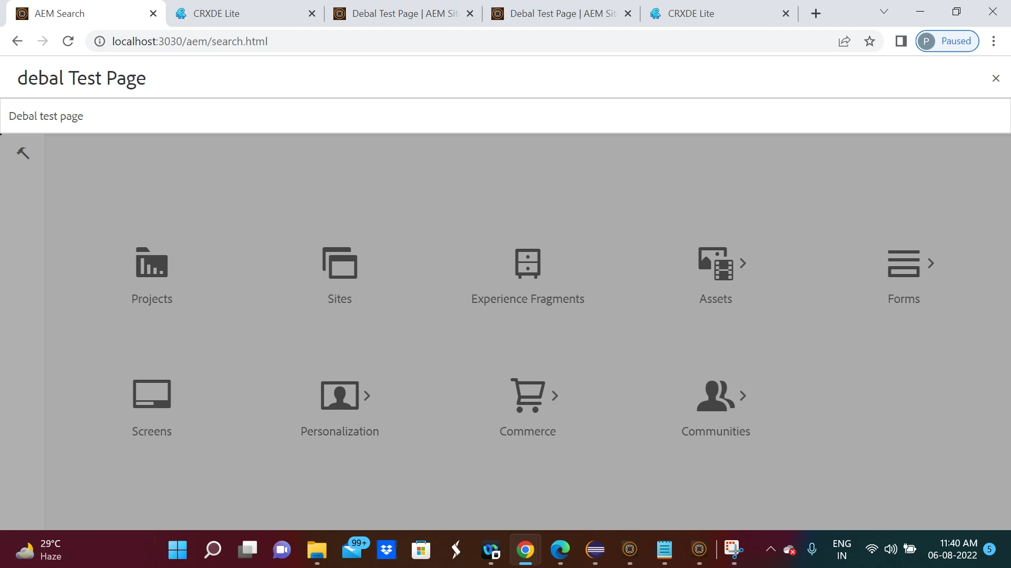Click the Debal test page search suggestion
The image size is (1011, 568).
(x=46, y=116)
